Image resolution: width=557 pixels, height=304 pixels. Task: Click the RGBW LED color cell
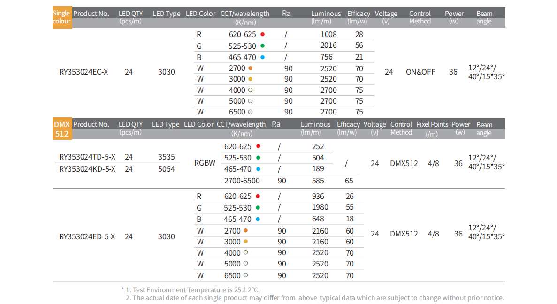pyautogui.click(x=205, y=163)
